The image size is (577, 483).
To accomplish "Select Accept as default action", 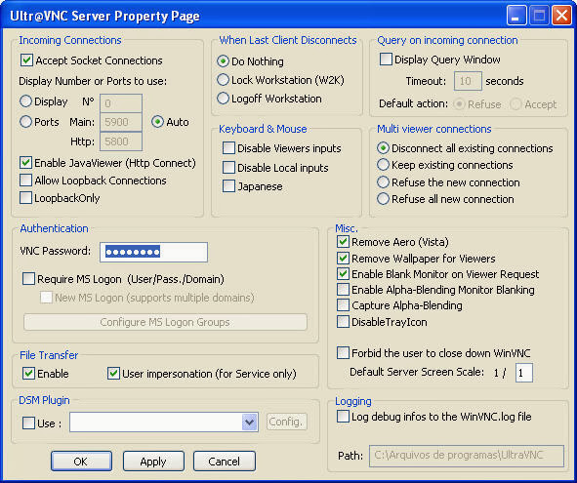I will [515, 104].
